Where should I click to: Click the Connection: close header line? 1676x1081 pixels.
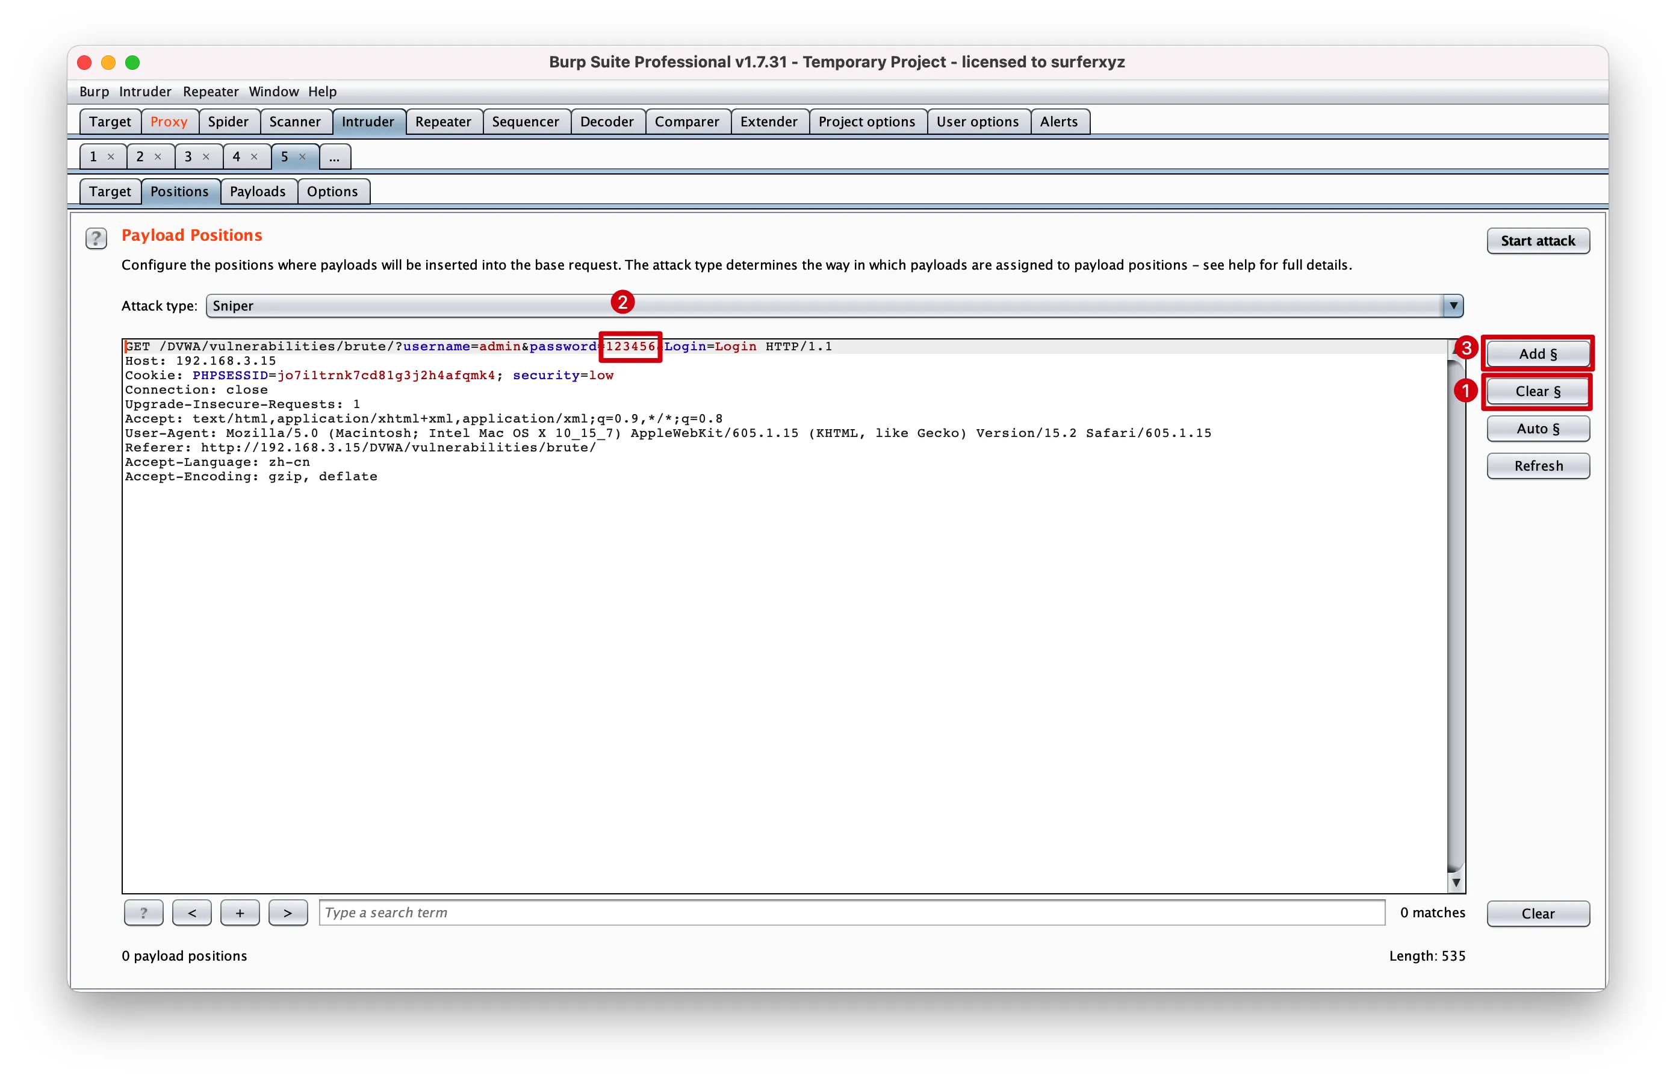pos(197,389)
